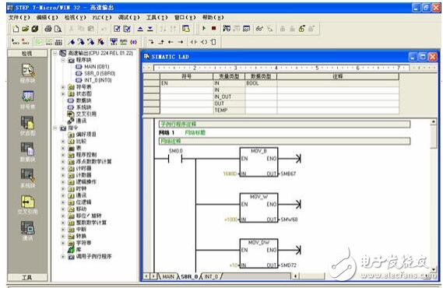Screen dimensions: 443x288
Task: Select 交叉引用 in the project tree
Action: point(86,114)
